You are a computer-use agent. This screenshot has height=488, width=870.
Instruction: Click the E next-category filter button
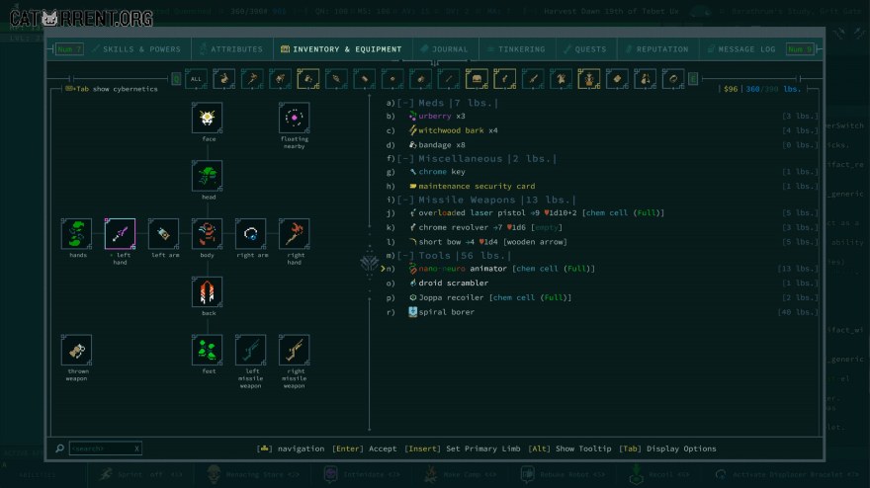[x=692, y=79]
